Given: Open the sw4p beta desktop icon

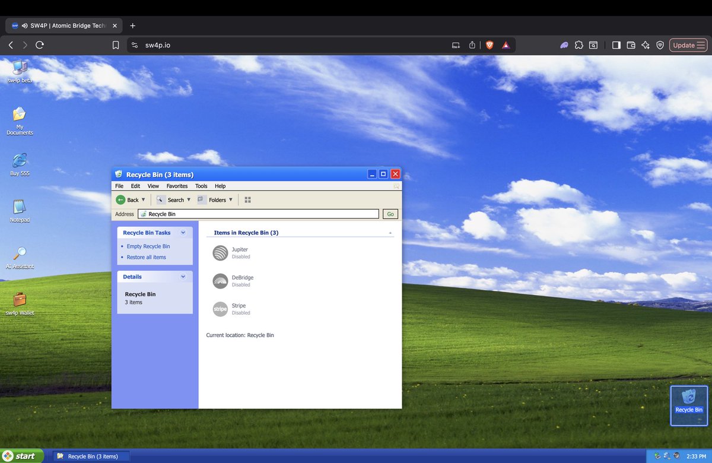Looking at the screenshot, I should point(20,71).
